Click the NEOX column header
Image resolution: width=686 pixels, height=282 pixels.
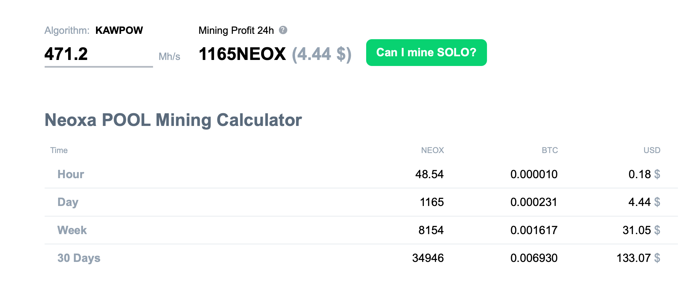click(x=432, y=150)
